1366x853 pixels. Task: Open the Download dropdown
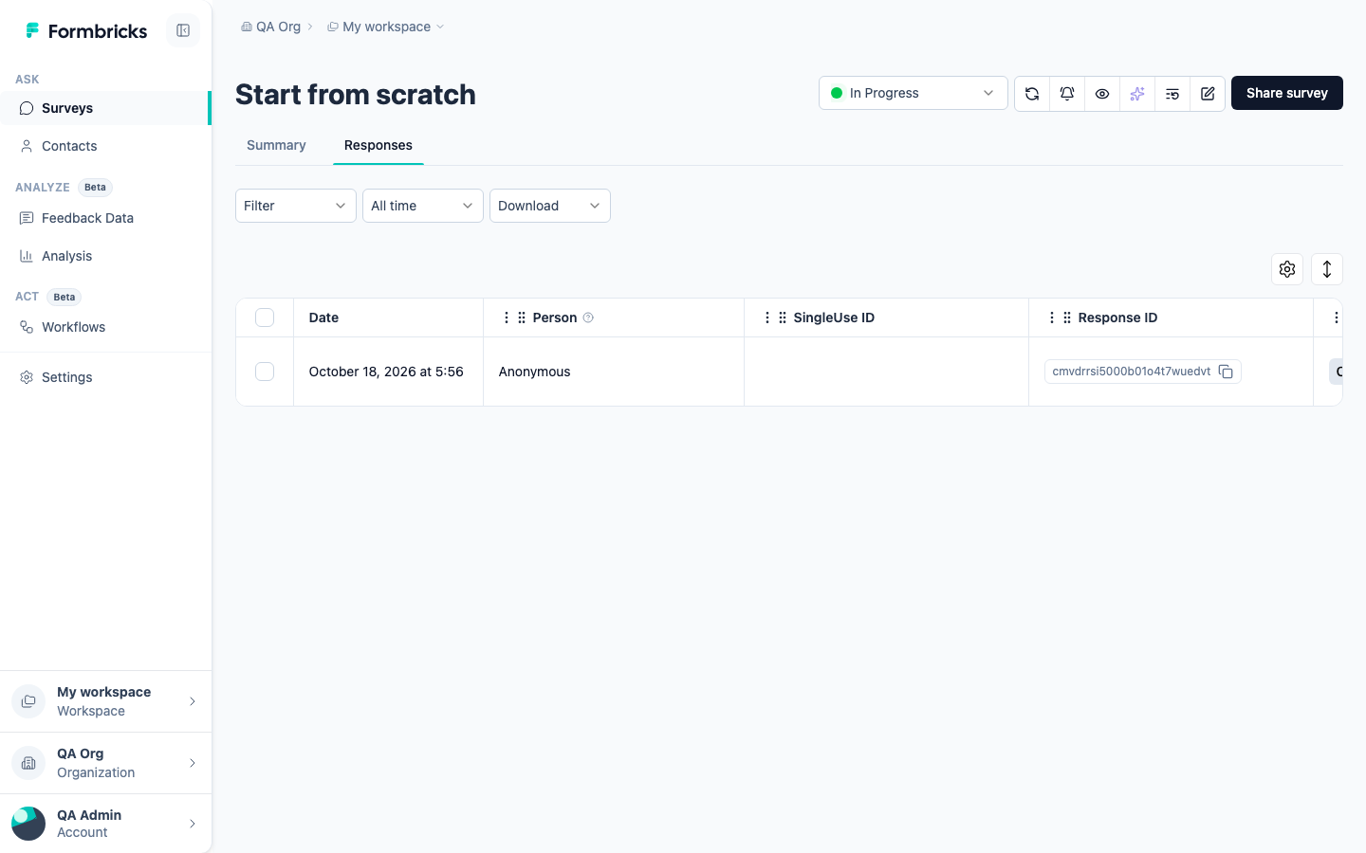[x=550, y=206]
